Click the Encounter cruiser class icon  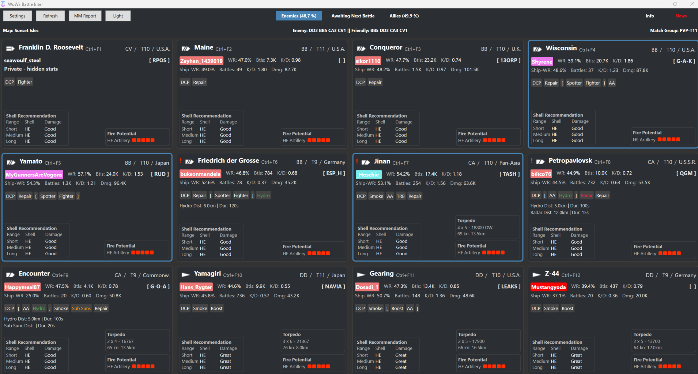pos(10,275)
